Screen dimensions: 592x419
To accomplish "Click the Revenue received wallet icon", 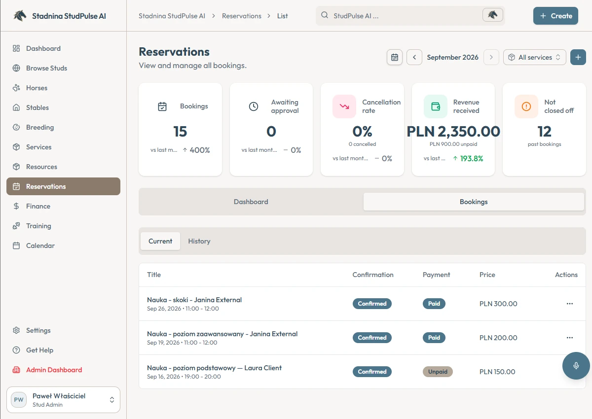I will tap(436, 106).
